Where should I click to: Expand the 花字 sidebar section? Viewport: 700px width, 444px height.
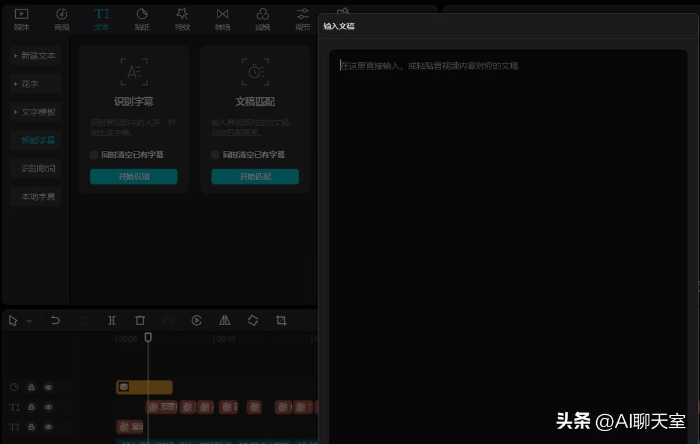35,83
